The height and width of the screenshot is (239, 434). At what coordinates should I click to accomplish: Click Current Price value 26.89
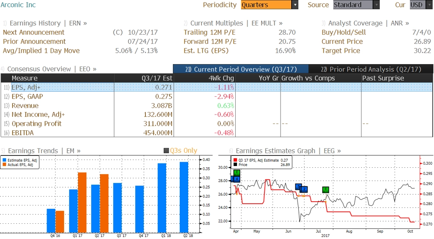tap(423, 42)
